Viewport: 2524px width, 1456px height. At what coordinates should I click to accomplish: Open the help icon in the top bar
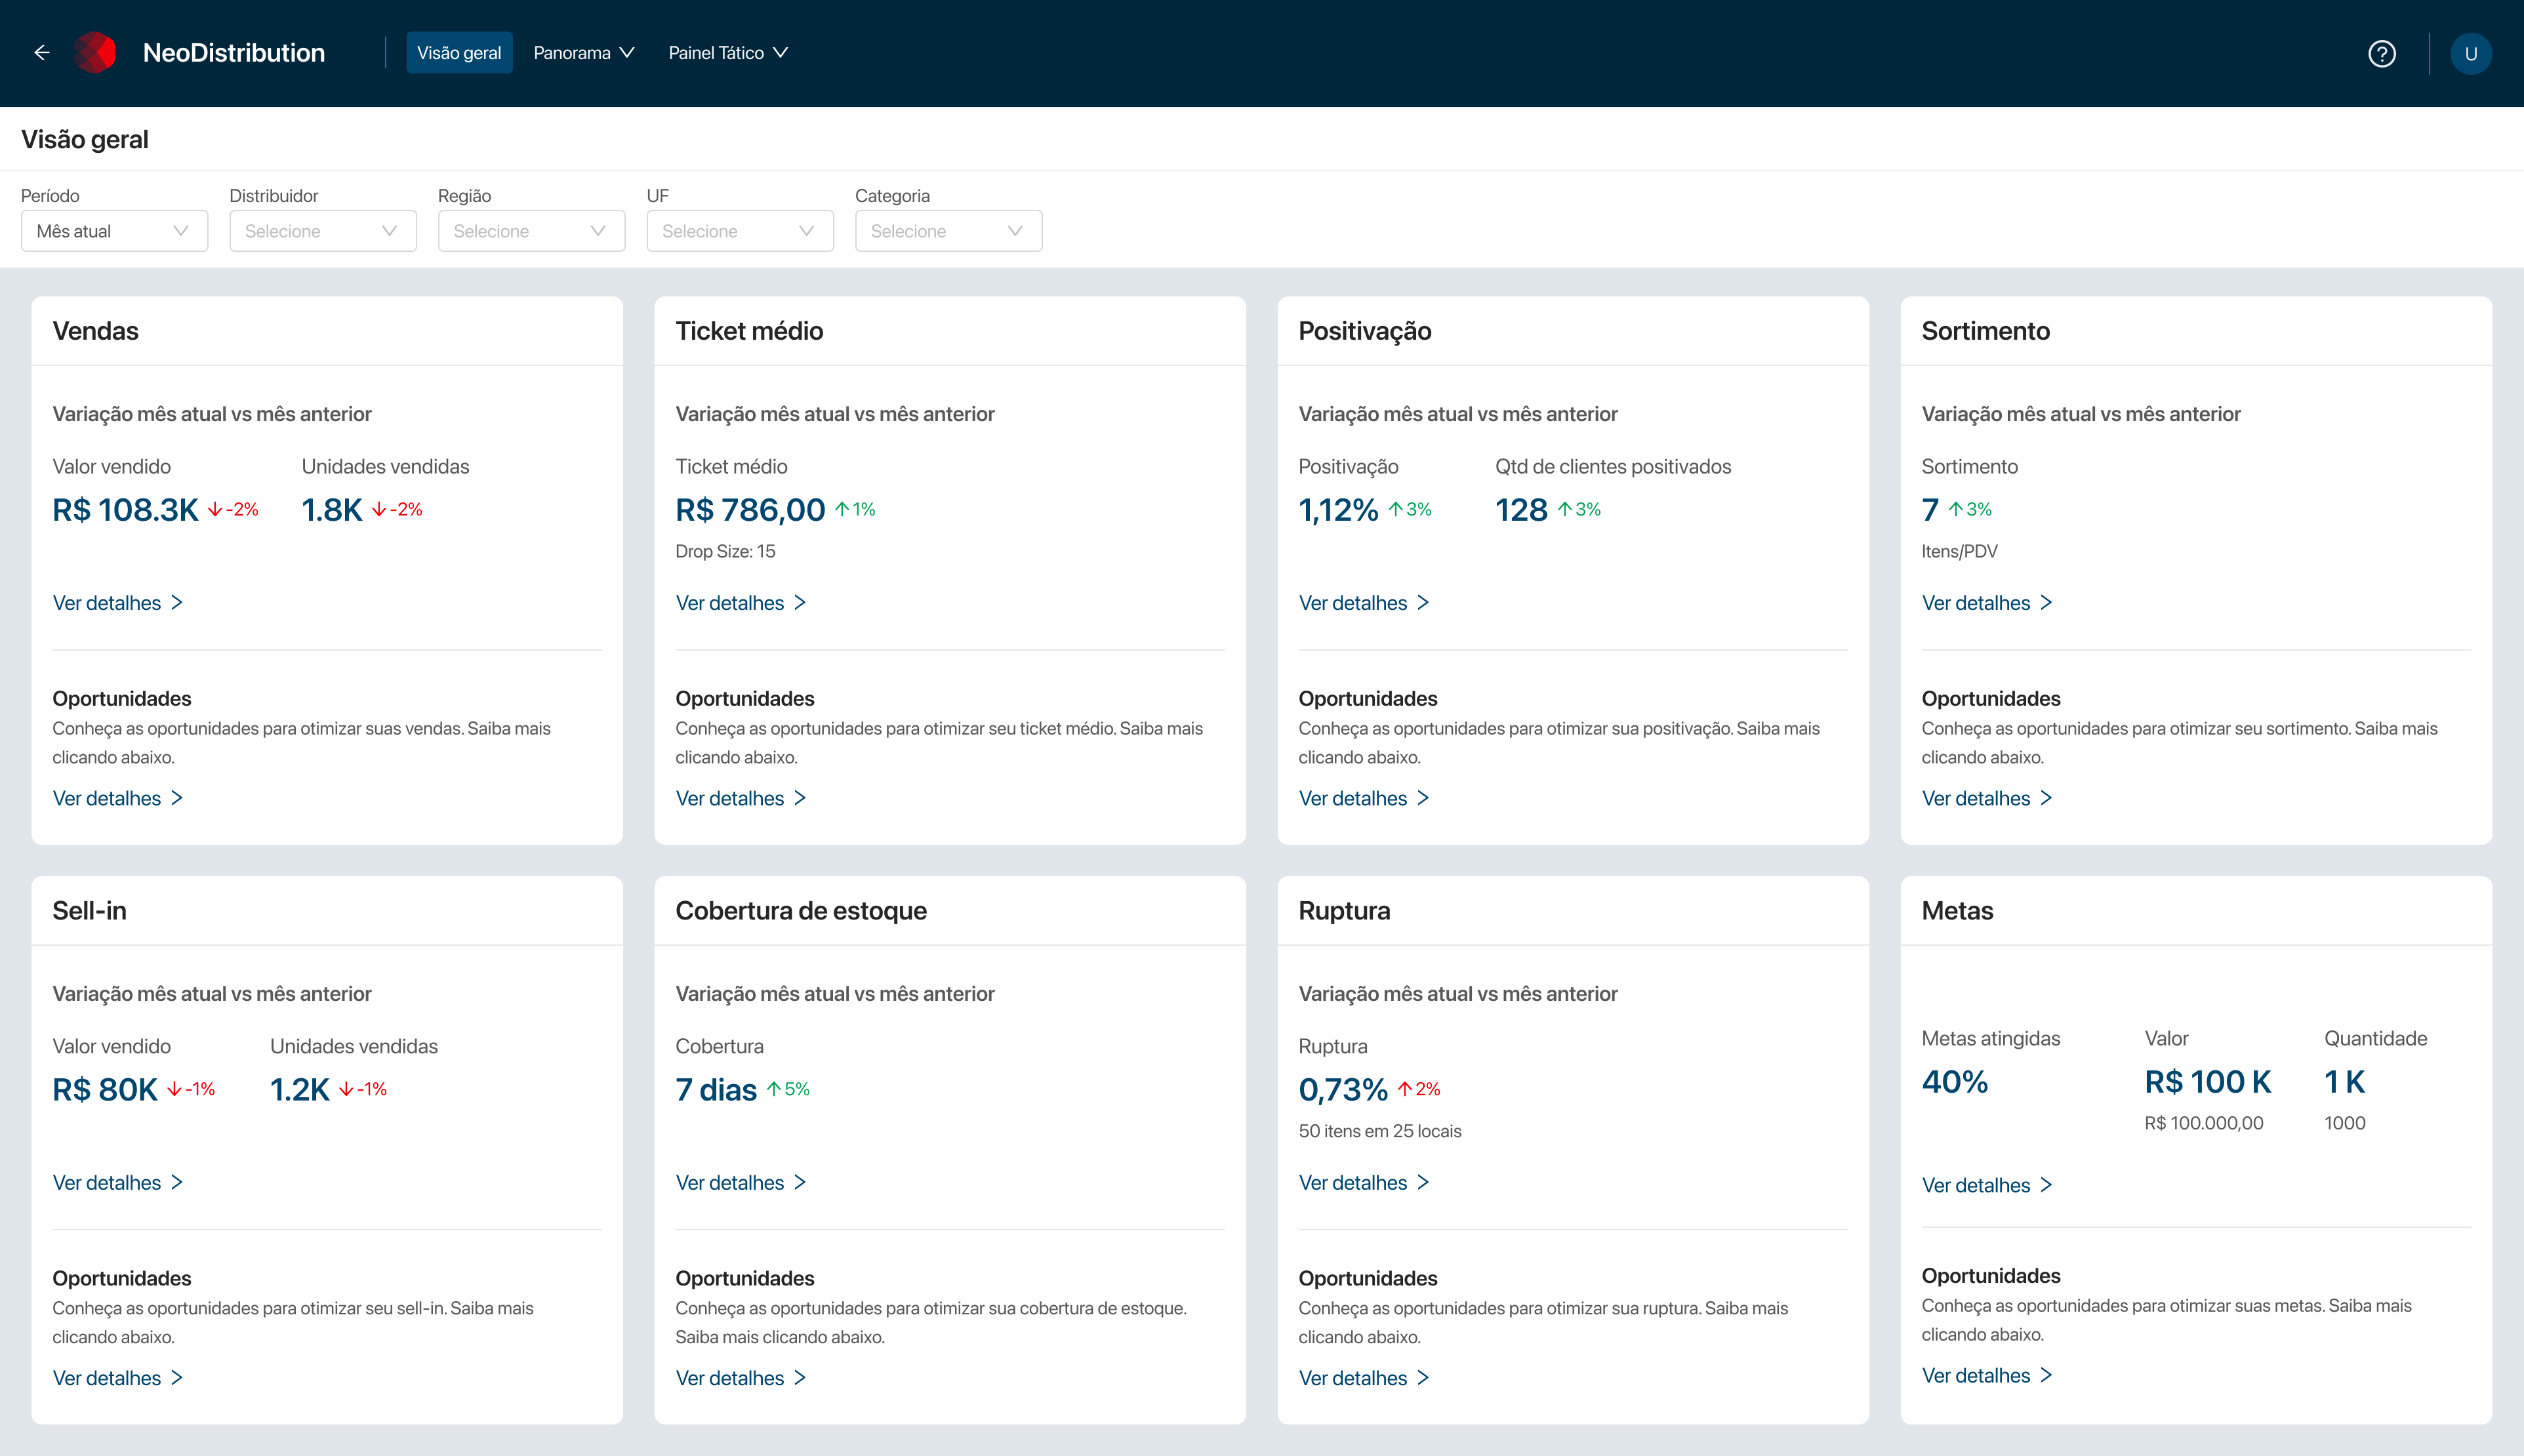click(x=2383, y=53)
